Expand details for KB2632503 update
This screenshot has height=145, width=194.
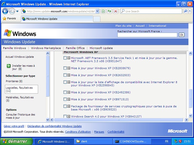(x=69, y=75)
